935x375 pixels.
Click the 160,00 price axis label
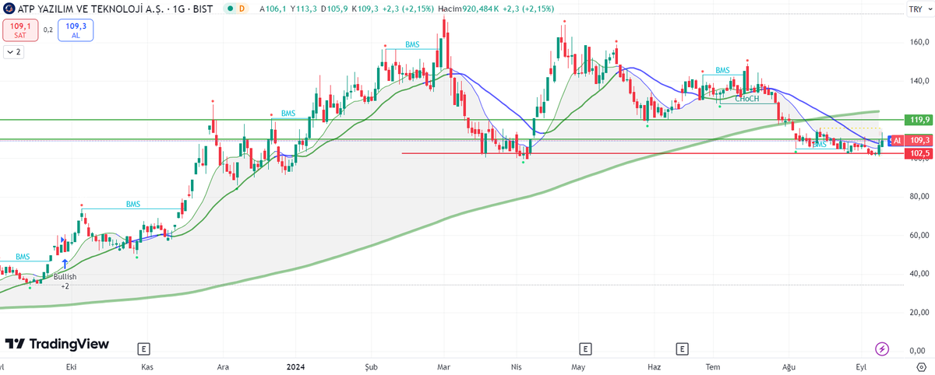(x=919, y=42)
